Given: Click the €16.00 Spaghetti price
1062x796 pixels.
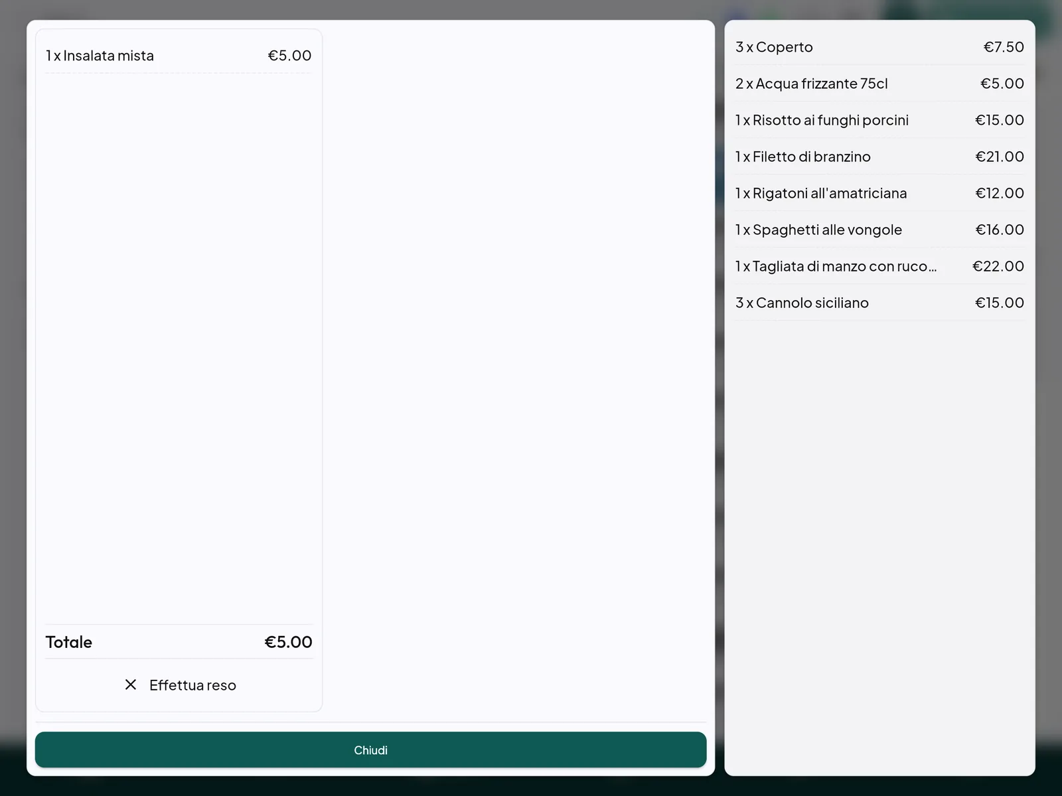Looking at the screenshot, I should 1000,230.
